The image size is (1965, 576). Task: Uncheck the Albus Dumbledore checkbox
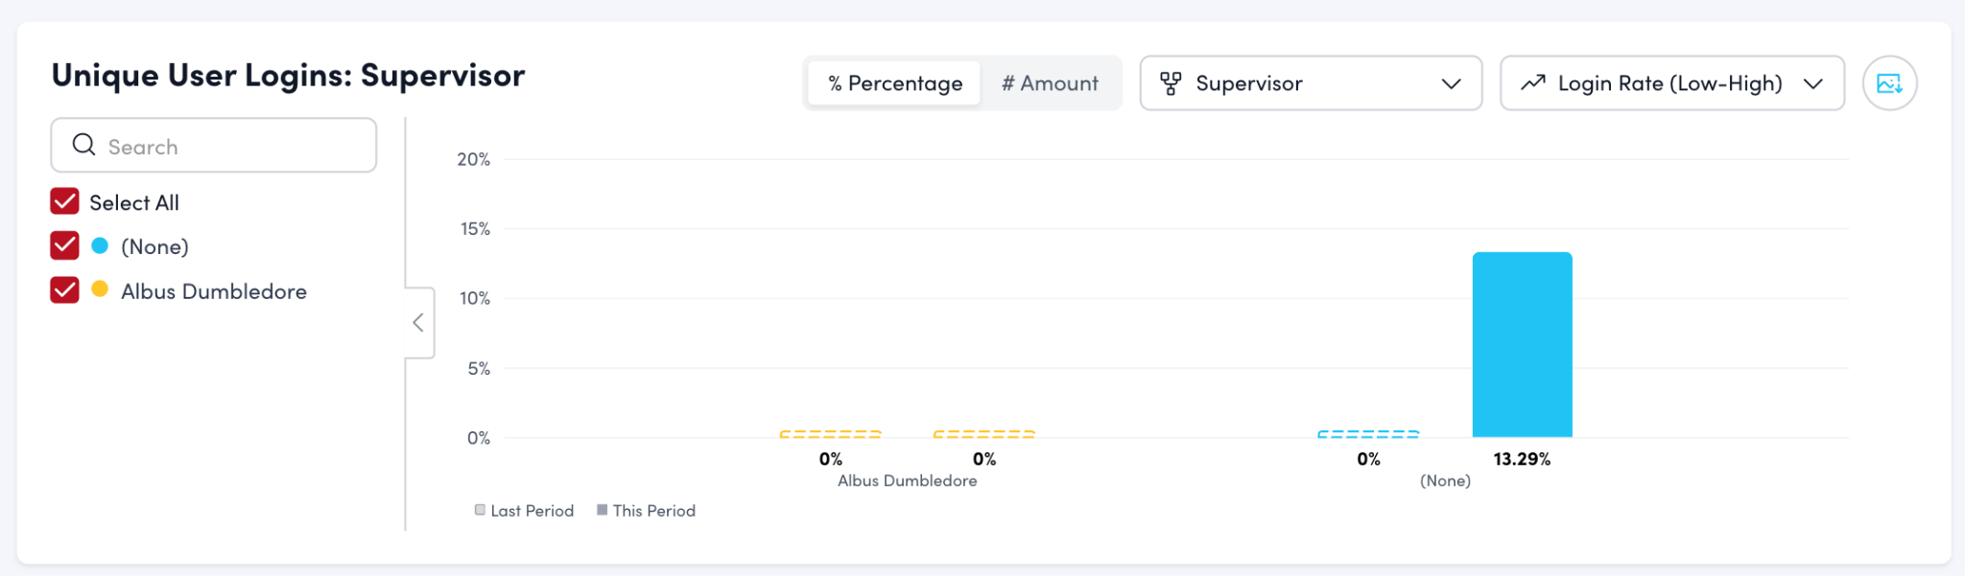pyautogui.click(x=64, y=289)
